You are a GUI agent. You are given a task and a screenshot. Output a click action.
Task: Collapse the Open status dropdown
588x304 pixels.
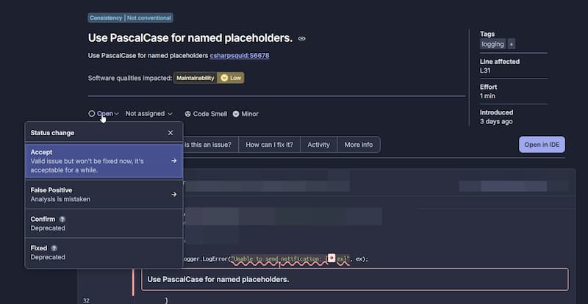[x=104, y=114]
